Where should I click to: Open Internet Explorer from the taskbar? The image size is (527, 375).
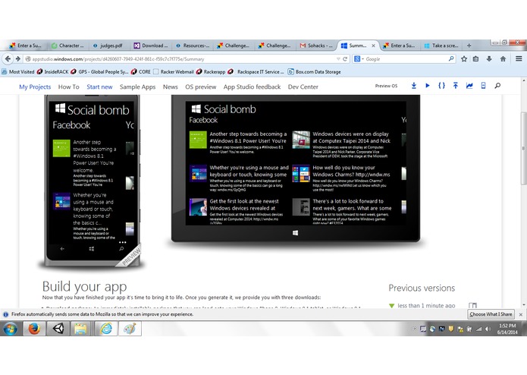(x=106, y=329)
